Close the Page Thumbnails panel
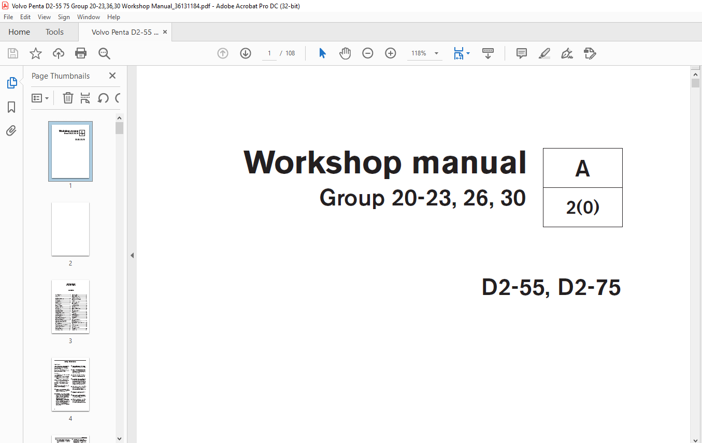This screenshot has width=702, height=443. click(112, 76)
